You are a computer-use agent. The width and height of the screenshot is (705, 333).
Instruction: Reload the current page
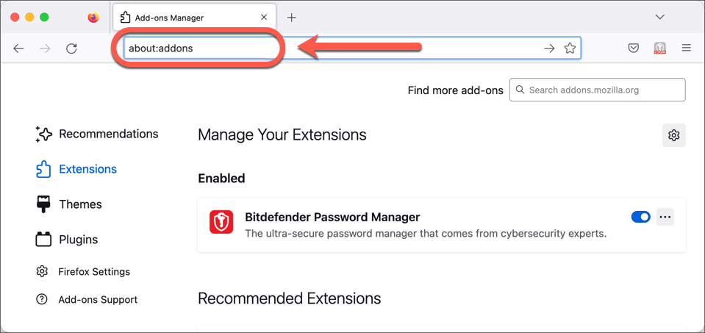(x=71, y=49)
